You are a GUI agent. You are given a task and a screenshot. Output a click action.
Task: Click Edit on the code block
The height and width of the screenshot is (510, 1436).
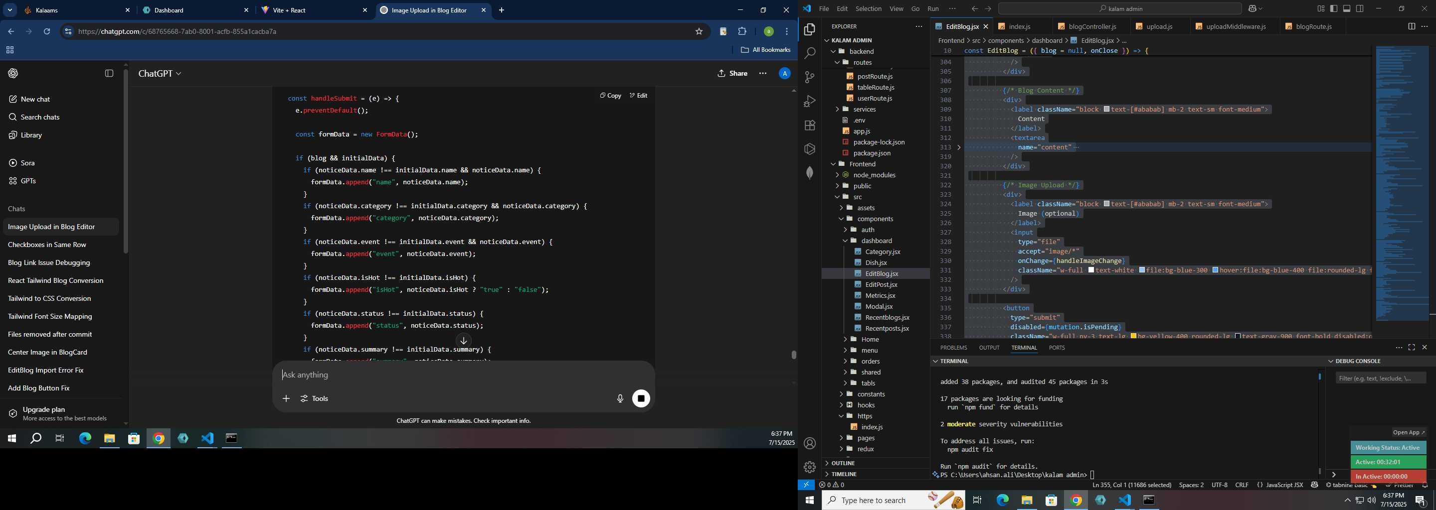tap(638, 96)
